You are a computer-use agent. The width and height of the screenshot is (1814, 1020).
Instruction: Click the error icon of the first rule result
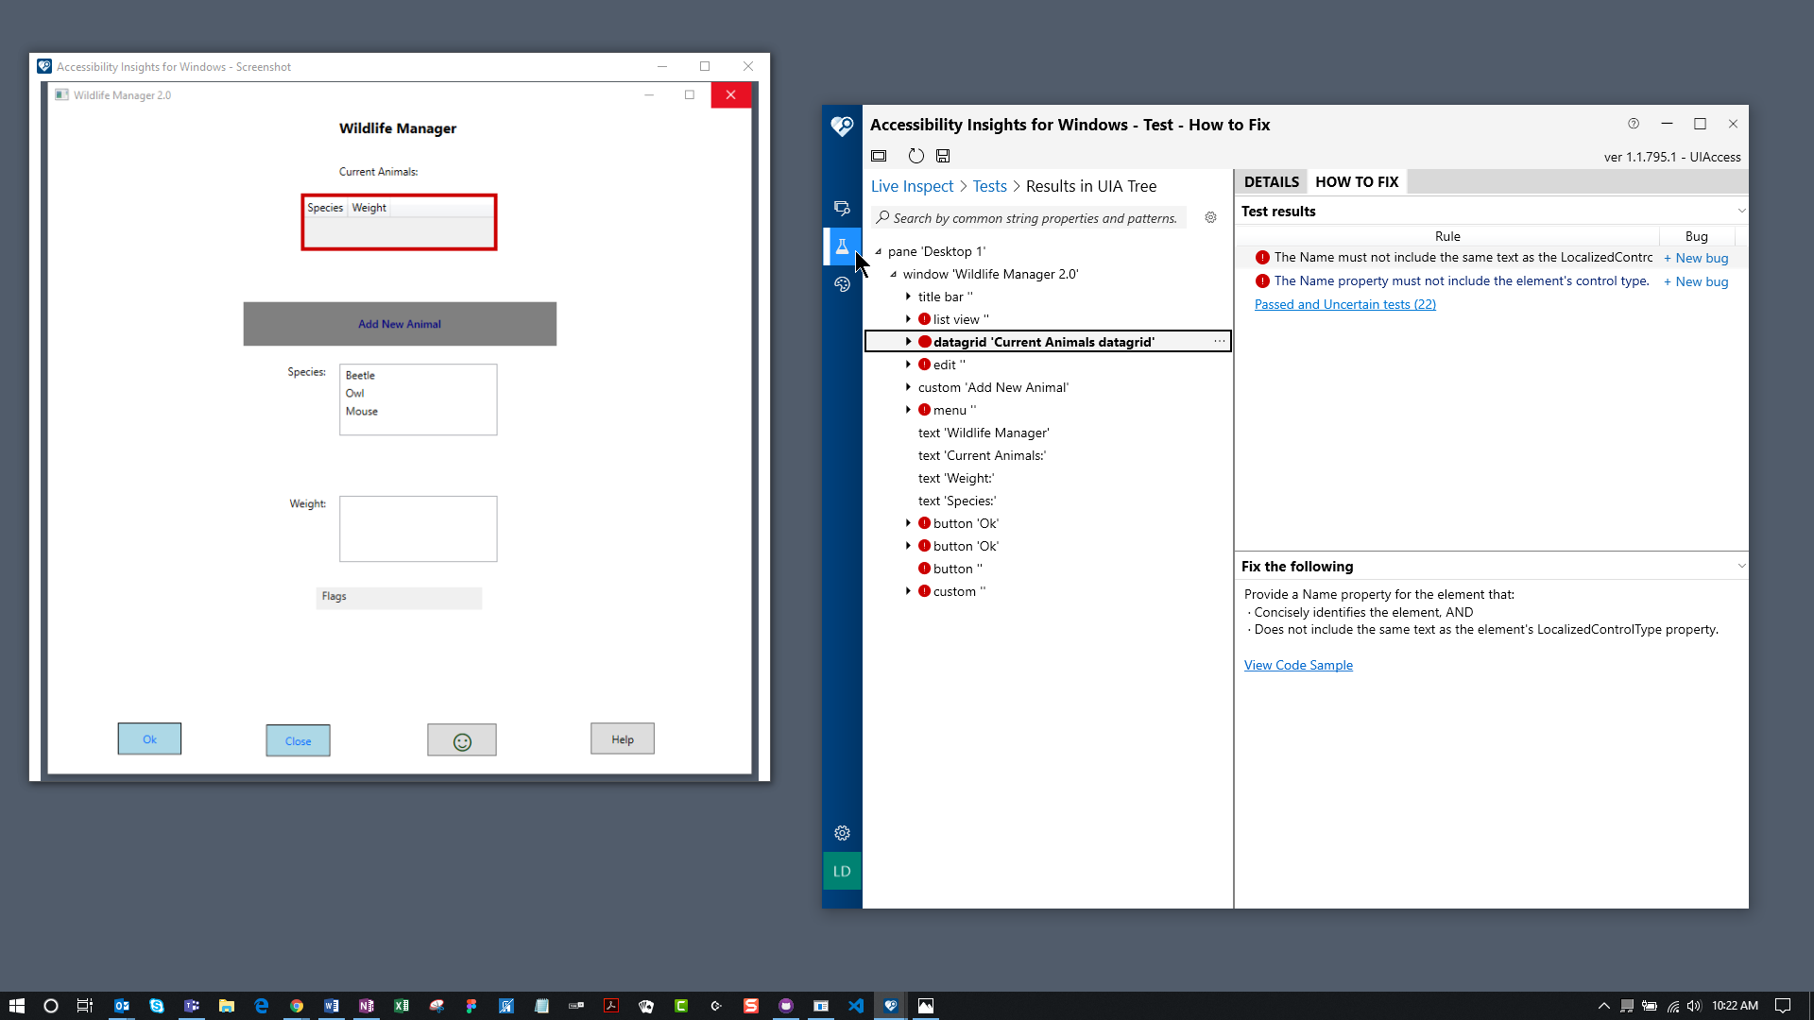(1262, 257)
